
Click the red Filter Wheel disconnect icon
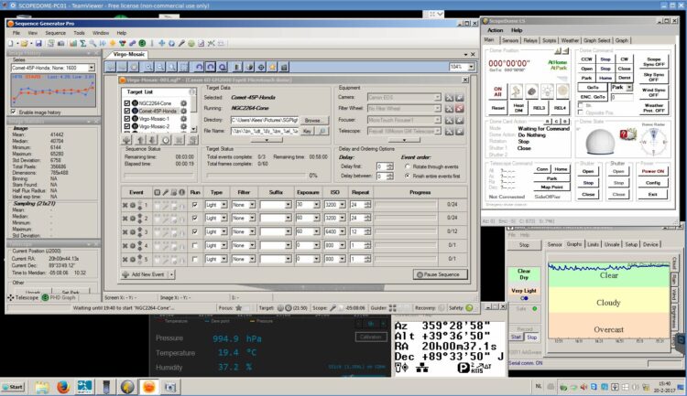tap(459, 109)
